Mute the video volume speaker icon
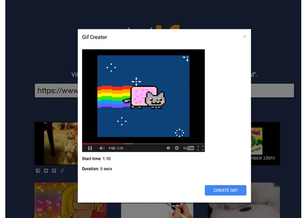The width and height of the screenshot is (307, 218). tap(102, 148)
